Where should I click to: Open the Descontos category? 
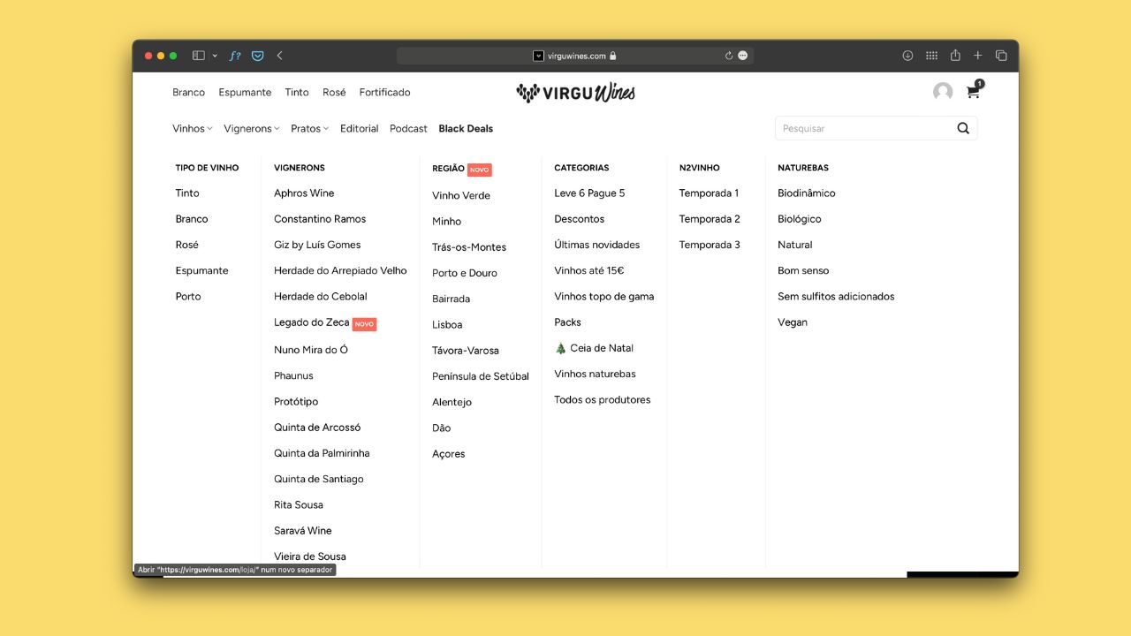click(x=580, y=218)
